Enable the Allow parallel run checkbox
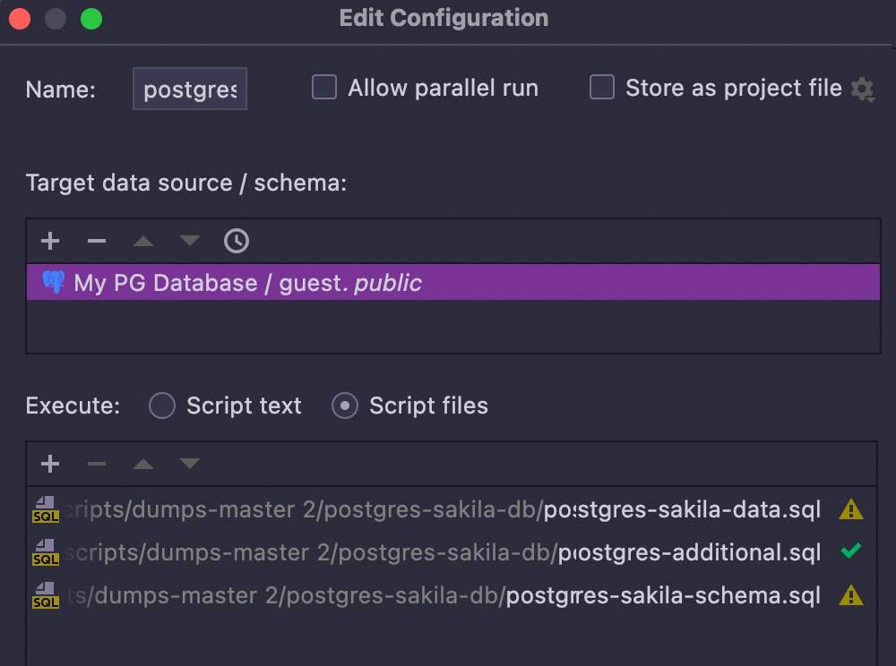 pyautogui.click(x=324, y=88)
